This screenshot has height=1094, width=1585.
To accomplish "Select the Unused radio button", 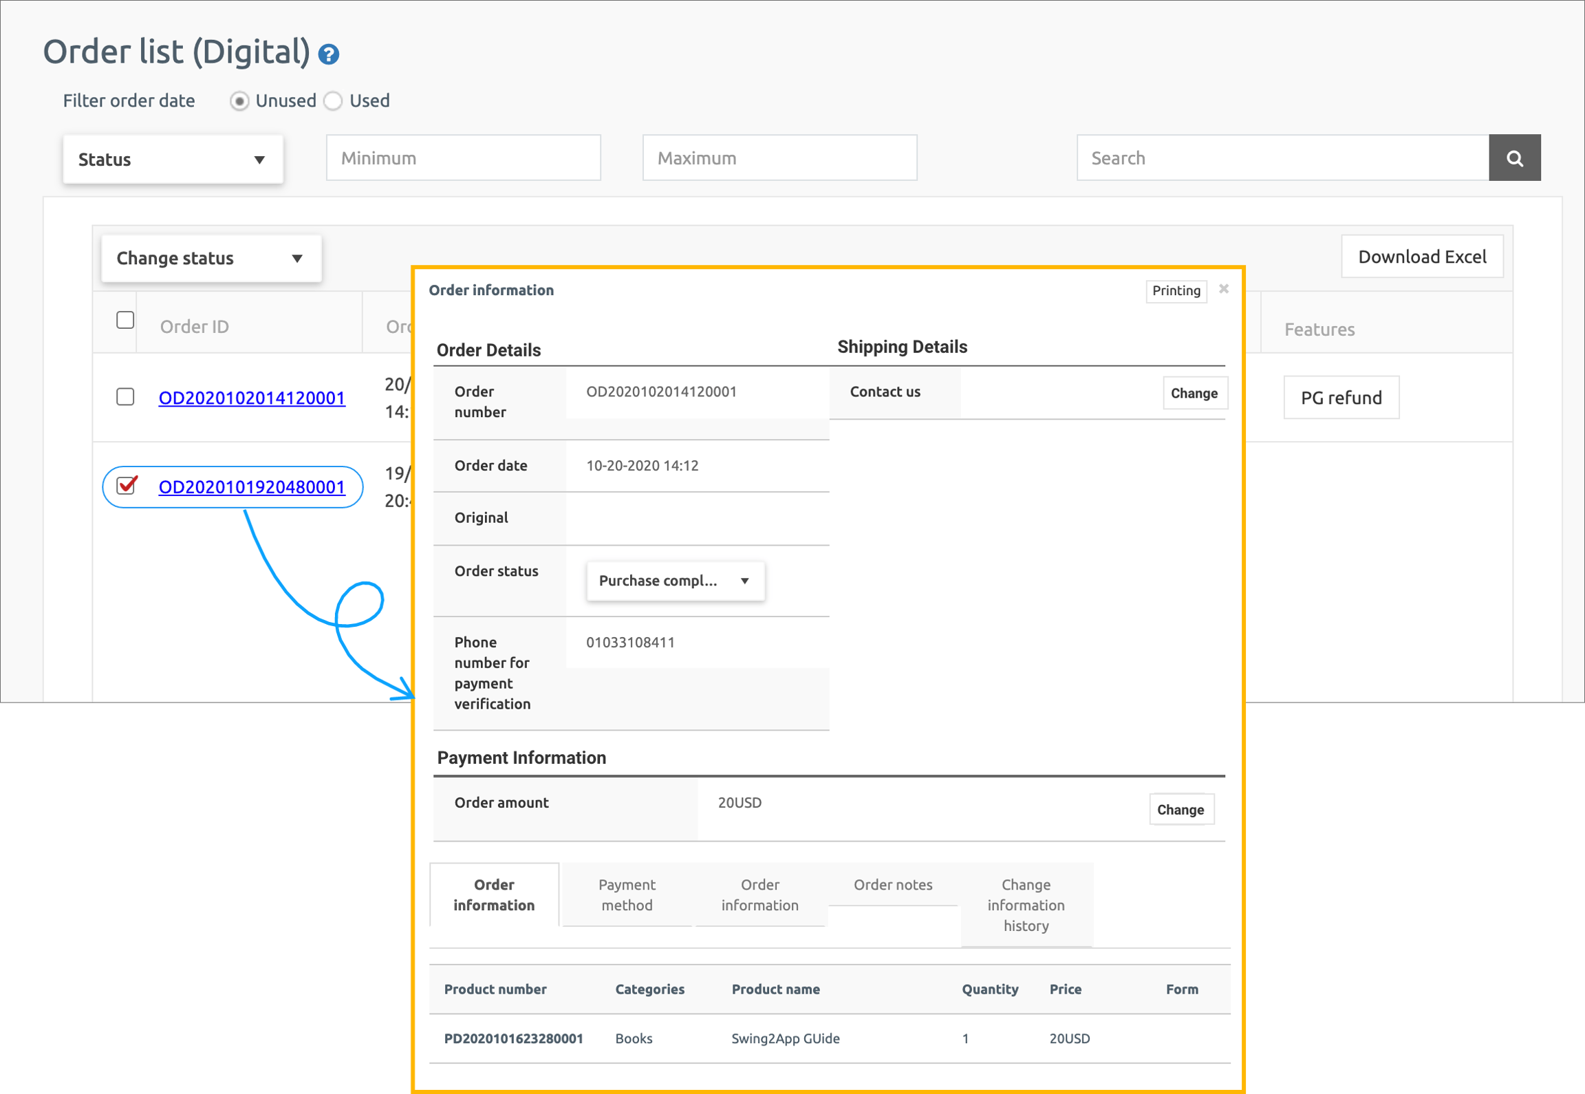I will pyautogui.click(x=239, y=101).
